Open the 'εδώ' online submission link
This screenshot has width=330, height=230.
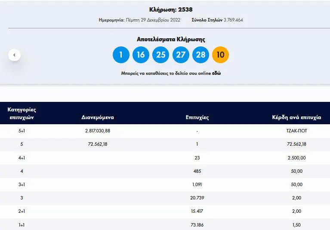click(x=216, y=73)
